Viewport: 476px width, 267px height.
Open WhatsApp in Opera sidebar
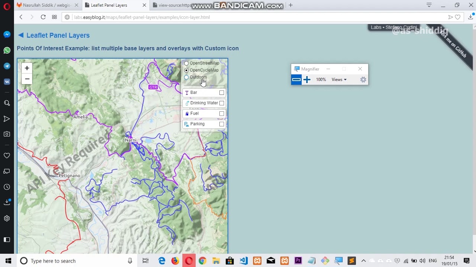pyautogui.click(x=7, y=50)
